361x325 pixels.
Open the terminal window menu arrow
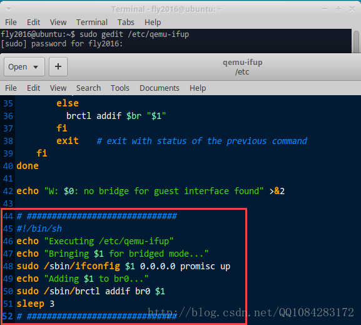pyautogui.click(x=9, y=9)
